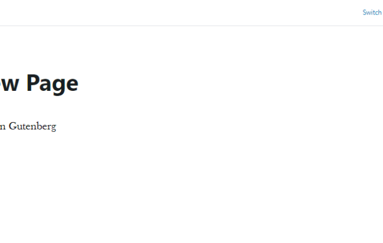This screenshot has width=383, height=243.
Task: Click the letter w in the heading
Action: 10,84
